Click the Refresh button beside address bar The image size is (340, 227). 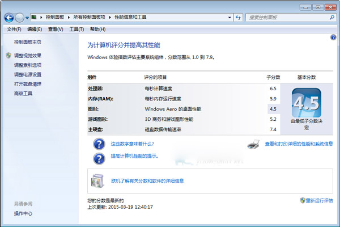tap(238, 18)
